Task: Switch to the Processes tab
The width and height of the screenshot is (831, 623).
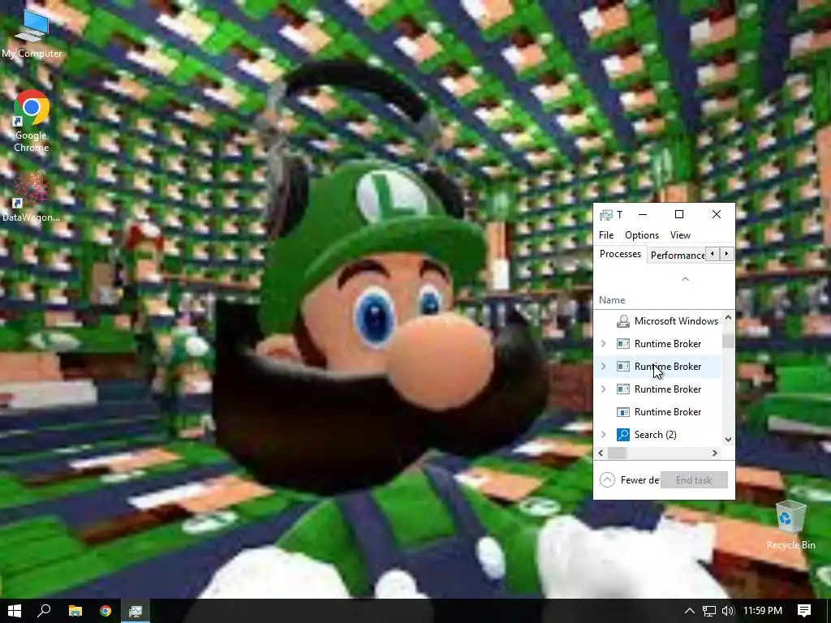Action: (x=620, y=254)
